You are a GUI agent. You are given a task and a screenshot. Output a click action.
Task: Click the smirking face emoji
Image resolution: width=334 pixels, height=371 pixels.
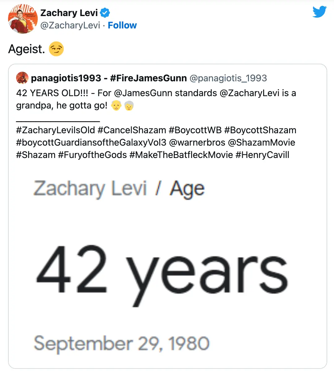(x=56, y=49)
